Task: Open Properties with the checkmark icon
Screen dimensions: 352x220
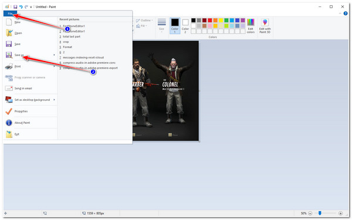Action: [31, 111]
